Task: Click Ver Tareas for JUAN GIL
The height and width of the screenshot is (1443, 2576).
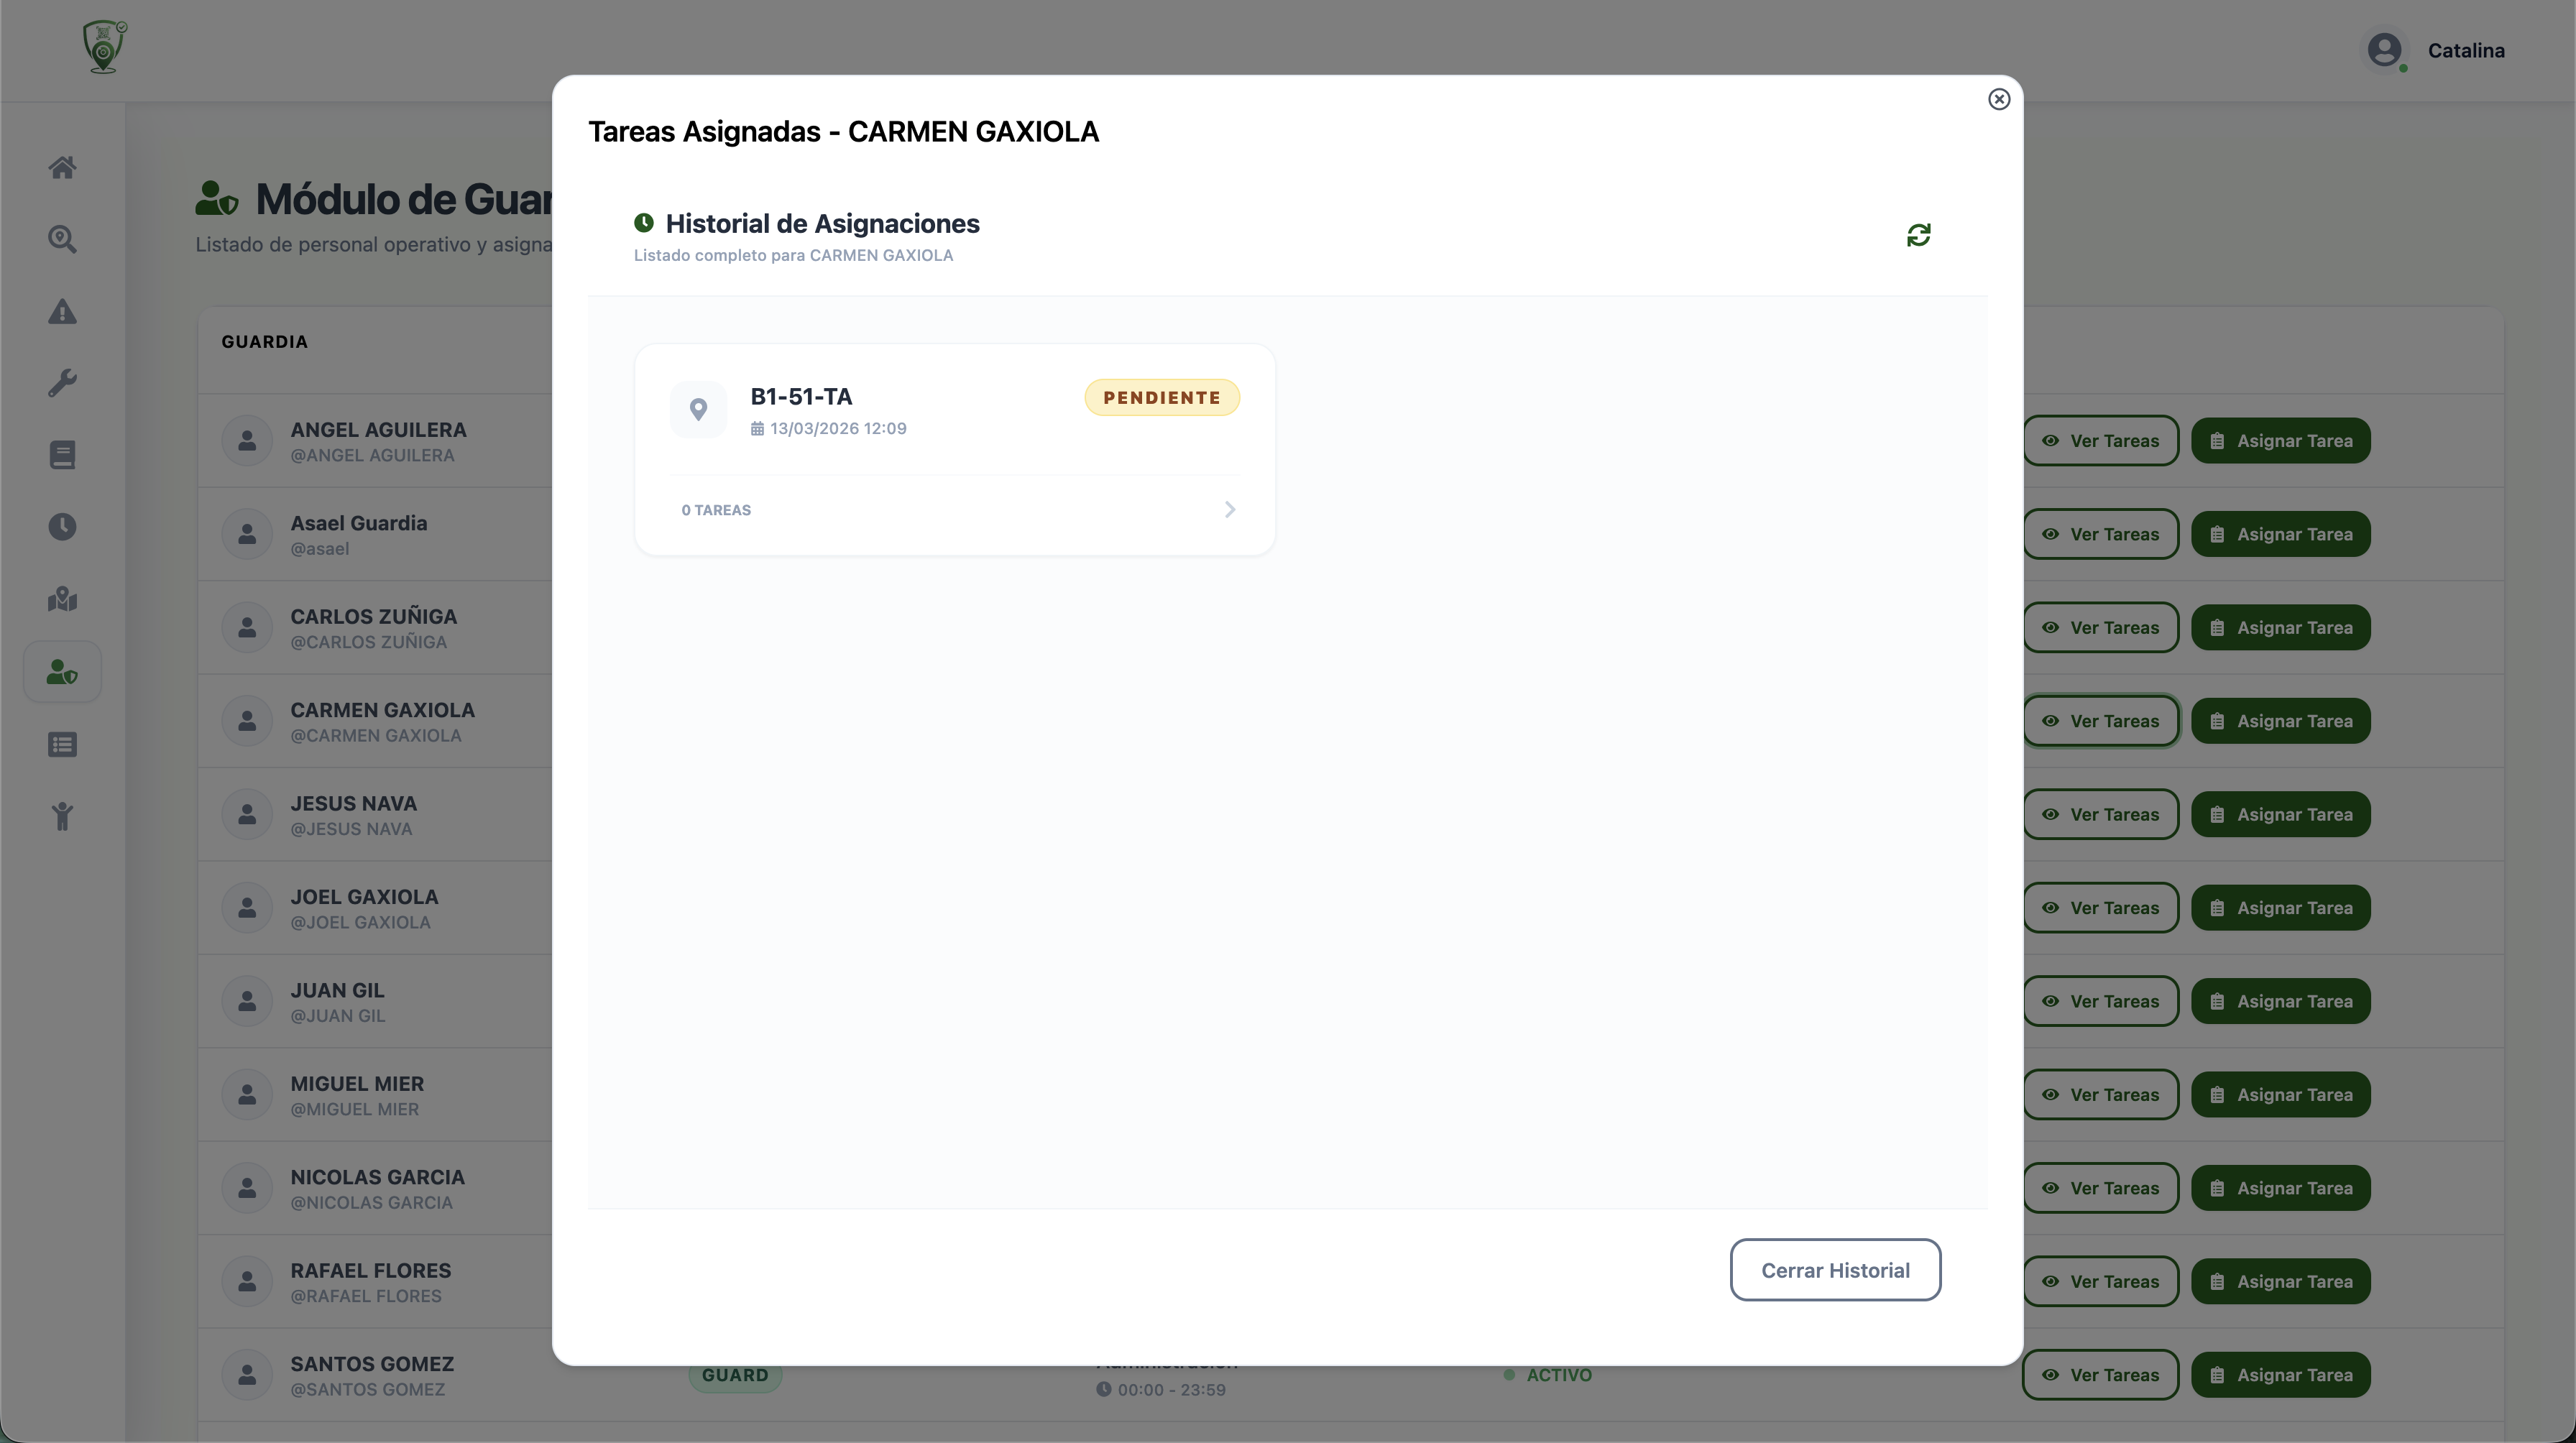Action: coord(2100,1001)
